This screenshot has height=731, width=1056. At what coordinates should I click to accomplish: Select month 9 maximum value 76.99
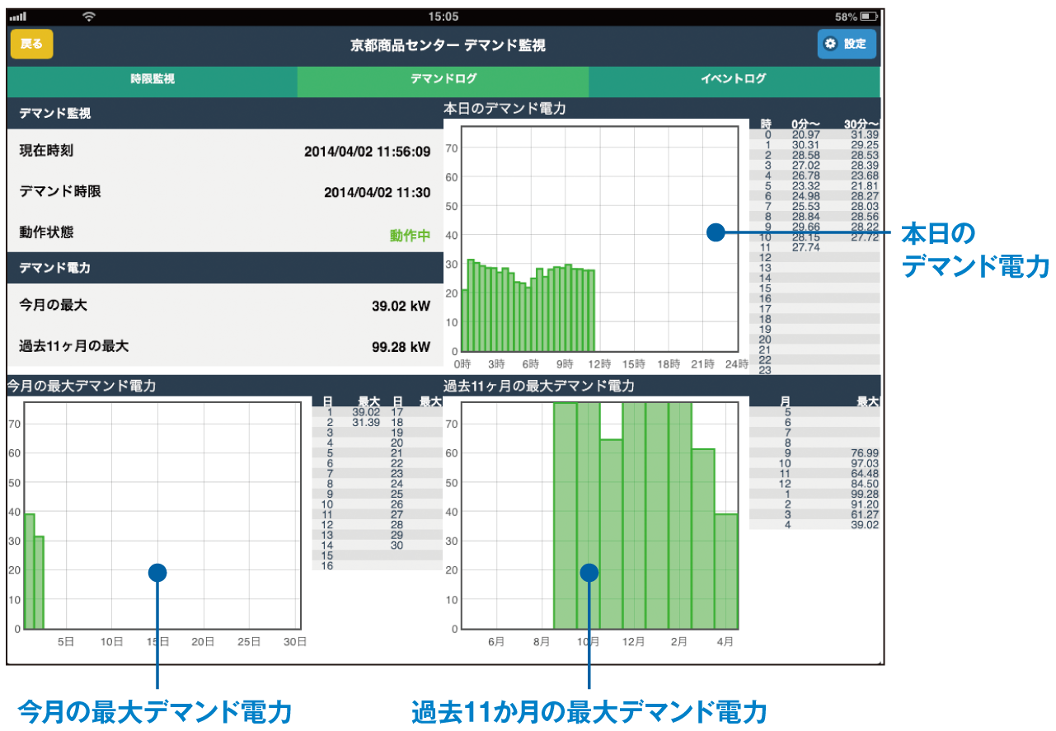pyautogui.click(x=865, y=453)
